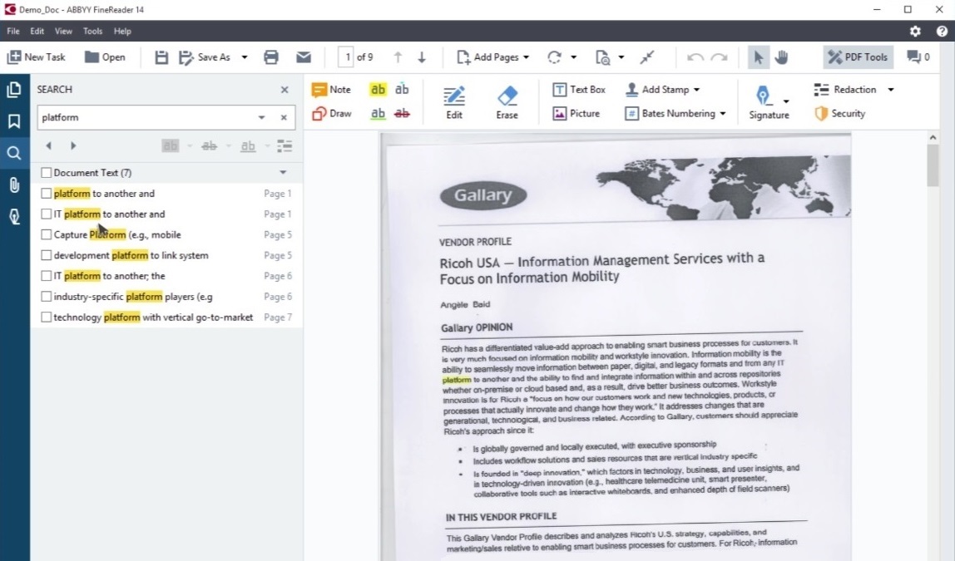Close the Search panel

pos(285,90)
